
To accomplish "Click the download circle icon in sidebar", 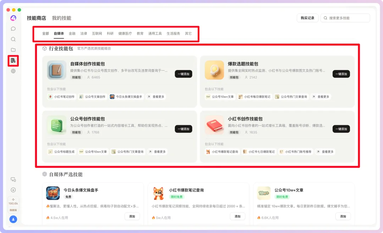I will click(x=13, y=190).
